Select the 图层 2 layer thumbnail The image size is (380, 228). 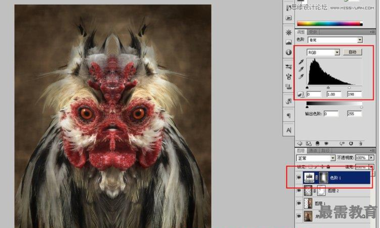[308, 191]
